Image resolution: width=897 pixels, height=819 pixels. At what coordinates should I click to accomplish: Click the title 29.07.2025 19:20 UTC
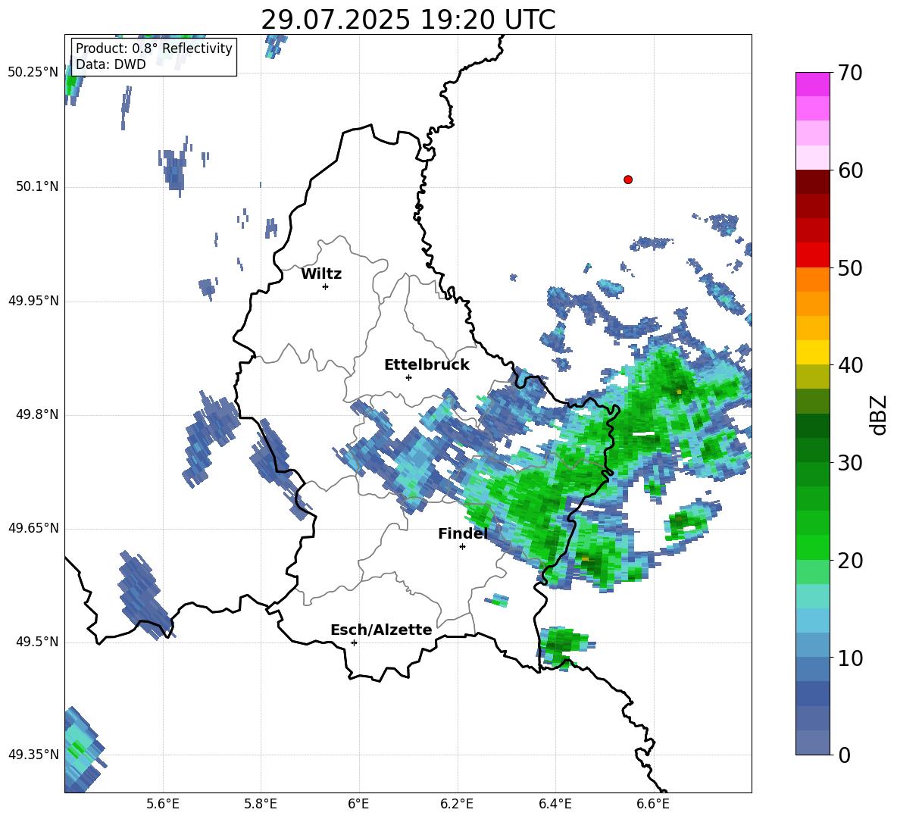pyautogui.click(x=408, y=20)
